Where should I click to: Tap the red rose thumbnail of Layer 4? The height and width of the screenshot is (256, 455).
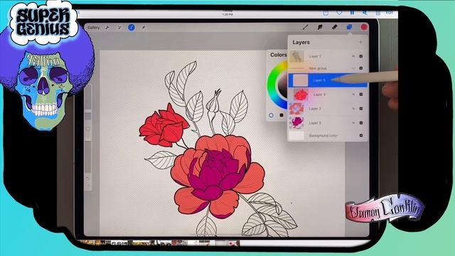tap(301, 95)
